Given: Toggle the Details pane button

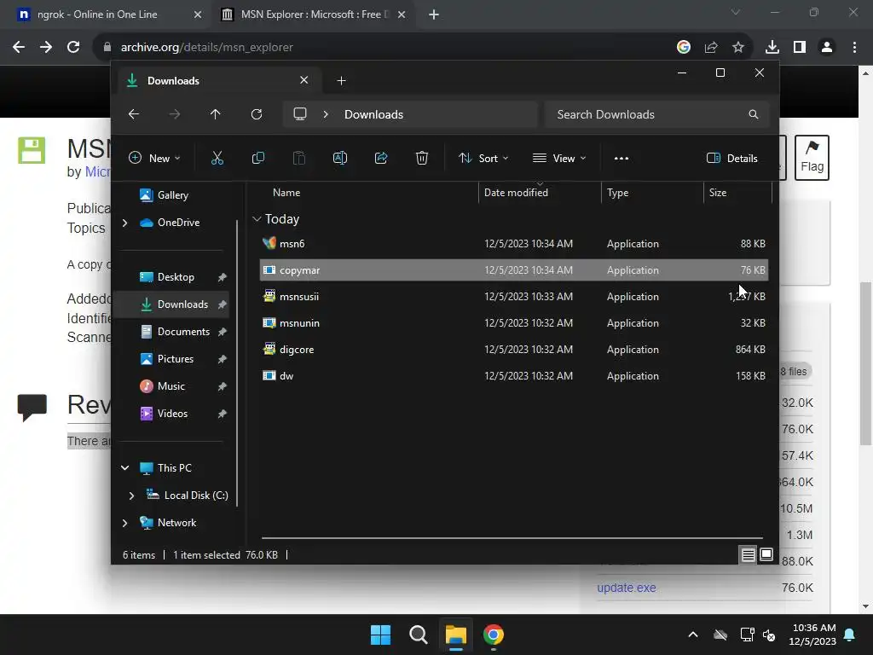Looking at the screenshot, I should click(x=731, y=158).
